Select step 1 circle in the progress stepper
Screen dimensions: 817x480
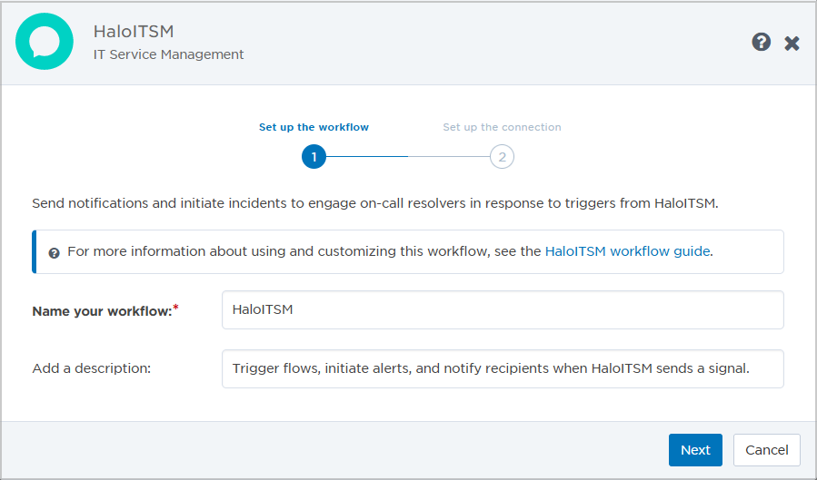[314, 157]
